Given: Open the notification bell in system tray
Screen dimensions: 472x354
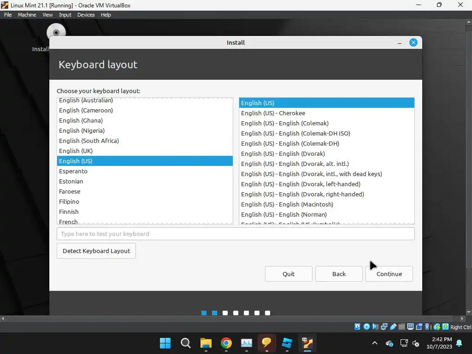Looking at the screenshot, I should pos(460,343).
